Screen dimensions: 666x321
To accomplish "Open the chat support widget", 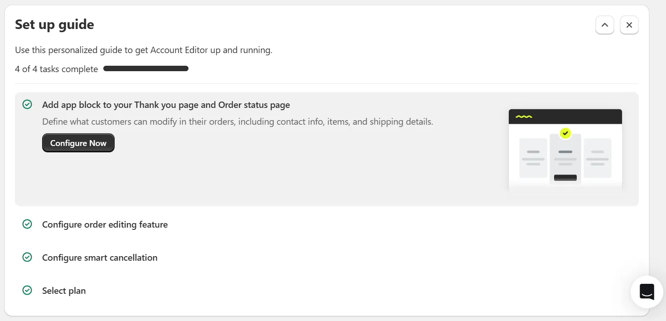I will (x=647, y=292).
